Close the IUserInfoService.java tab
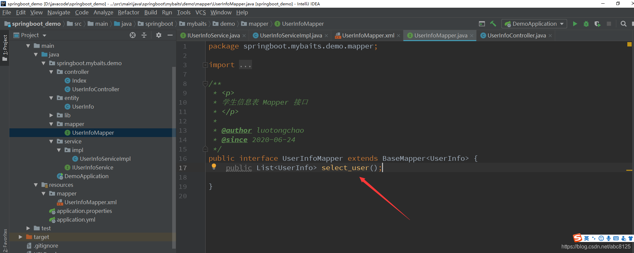634x253 pixels. click(244, 35)
